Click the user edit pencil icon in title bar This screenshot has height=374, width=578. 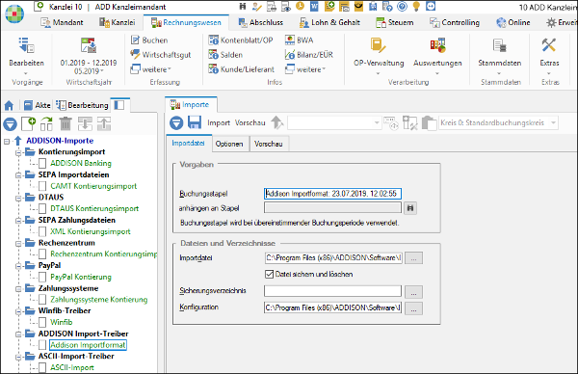[x=257, y=7]
